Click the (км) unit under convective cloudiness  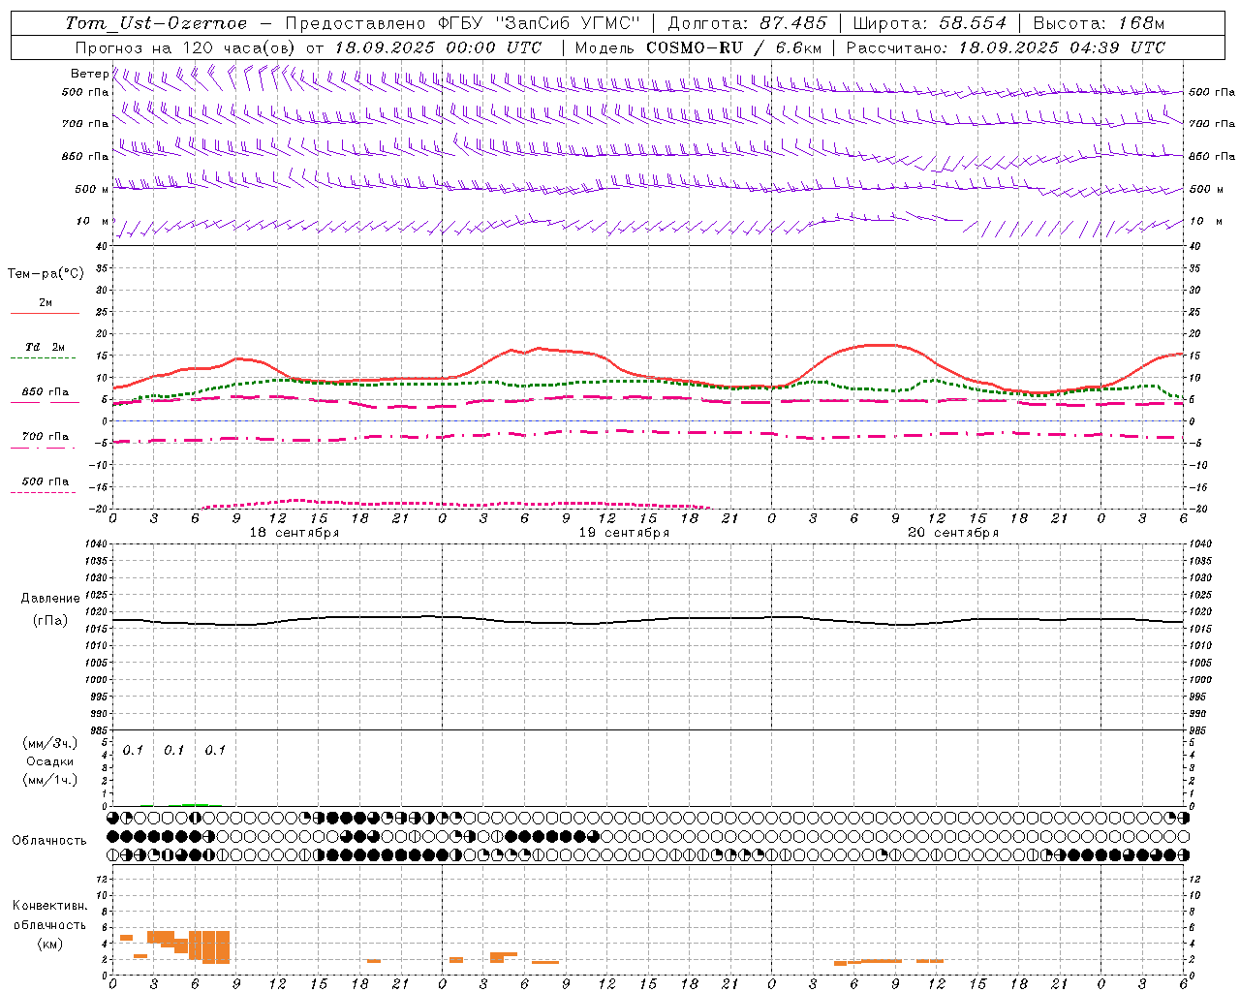[50, 944]
